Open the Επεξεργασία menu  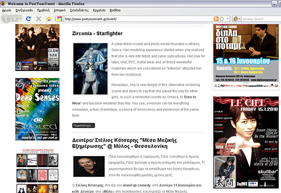(x=24, y=10)
